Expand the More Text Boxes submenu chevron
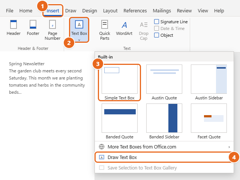Screen dimensions: 240x180 [229, 147]
